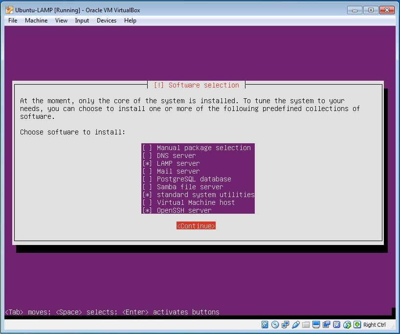Minimize the VirtualBox window
Screen dimensions: 400x334
[x=355, y=10]
